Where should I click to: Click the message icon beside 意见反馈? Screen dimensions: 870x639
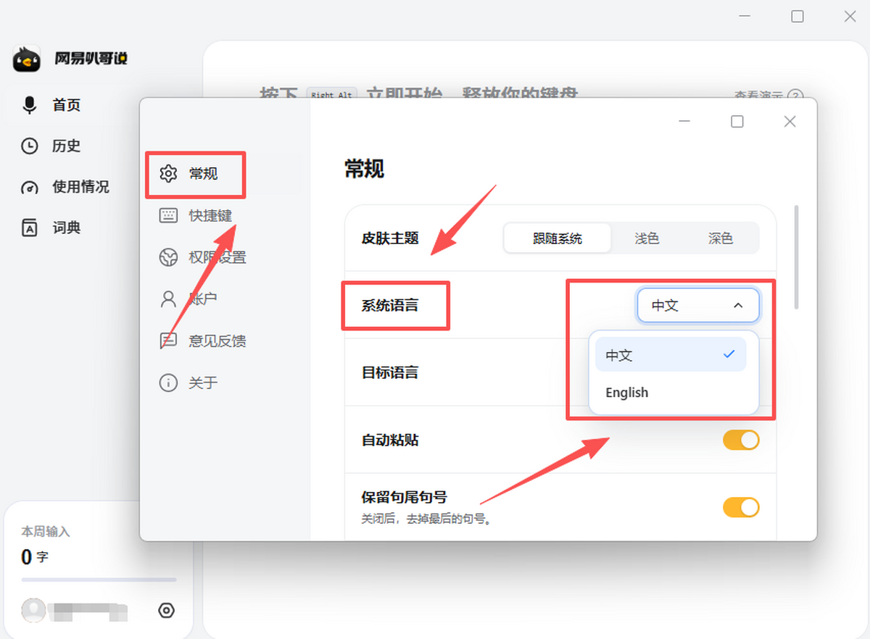[168, 341]
